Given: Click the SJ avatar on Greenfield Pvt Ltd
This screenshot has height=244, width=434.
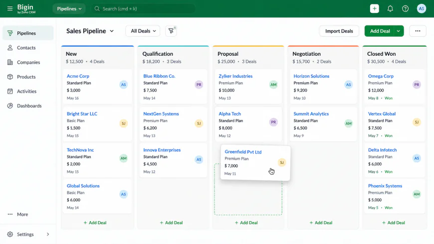Looking at the screenshot, I should click(x=282, y=162).
